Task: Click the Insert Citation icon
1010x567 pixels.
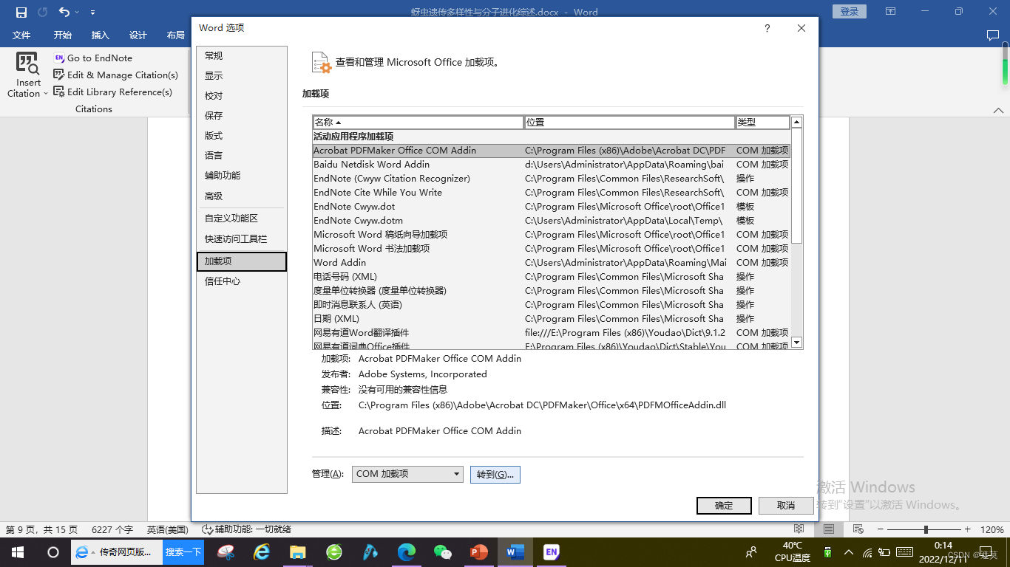Action: click(x=27, y=64)
